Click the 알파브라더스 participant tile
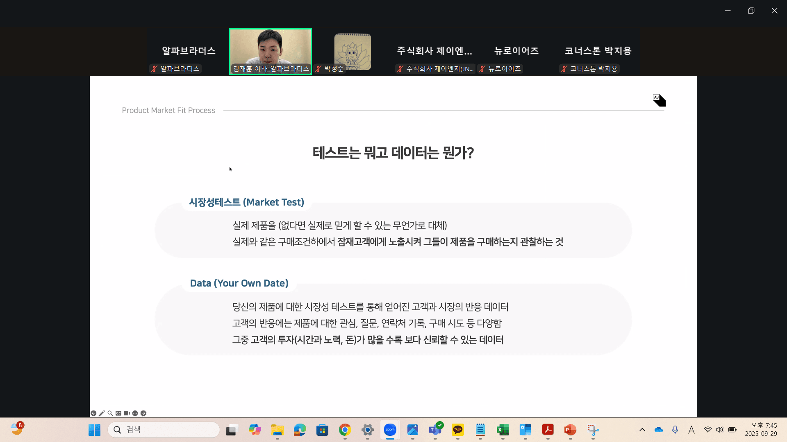The width and height of the screenshot is (787, 442). [x=188, y=51]
